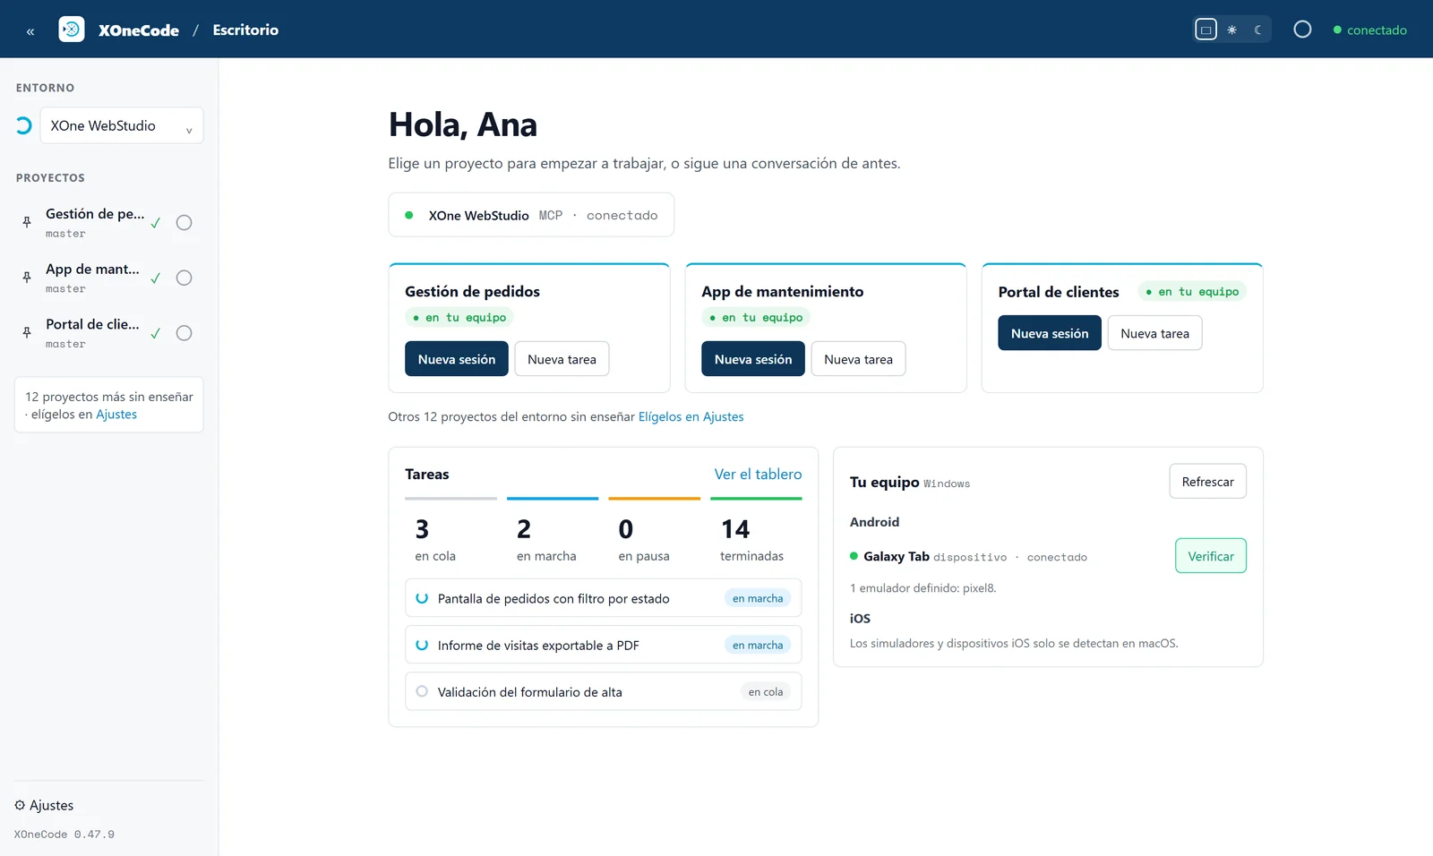Toggle the circle for App de mant... project
Screen dimensions: 1433x856
184,278
